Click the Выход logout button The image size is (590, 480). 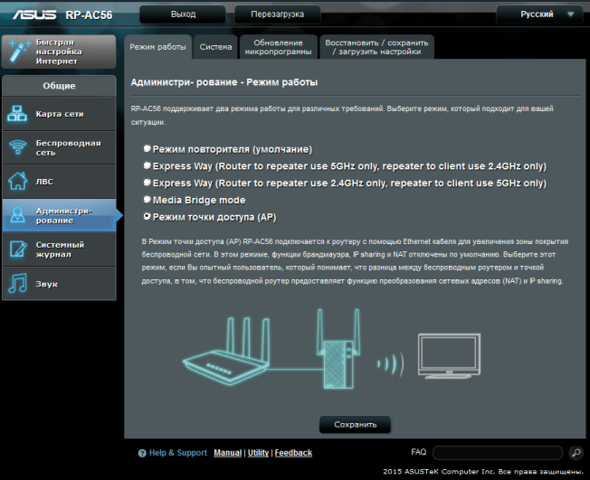pos(183,14)
